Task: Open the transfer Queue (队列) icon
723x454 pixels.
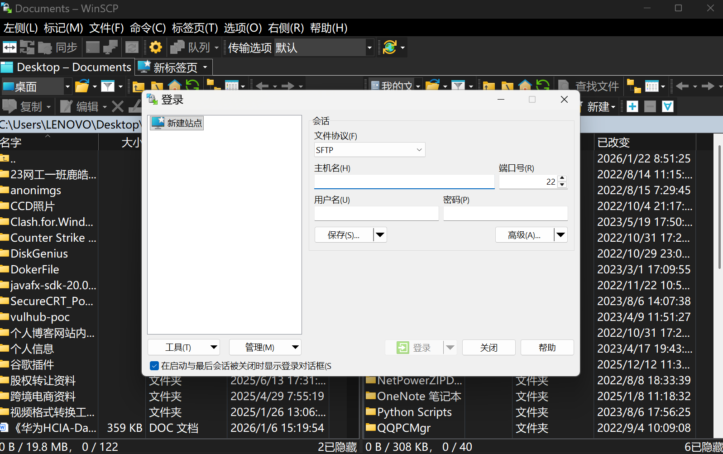Action: tap(177, 47)
